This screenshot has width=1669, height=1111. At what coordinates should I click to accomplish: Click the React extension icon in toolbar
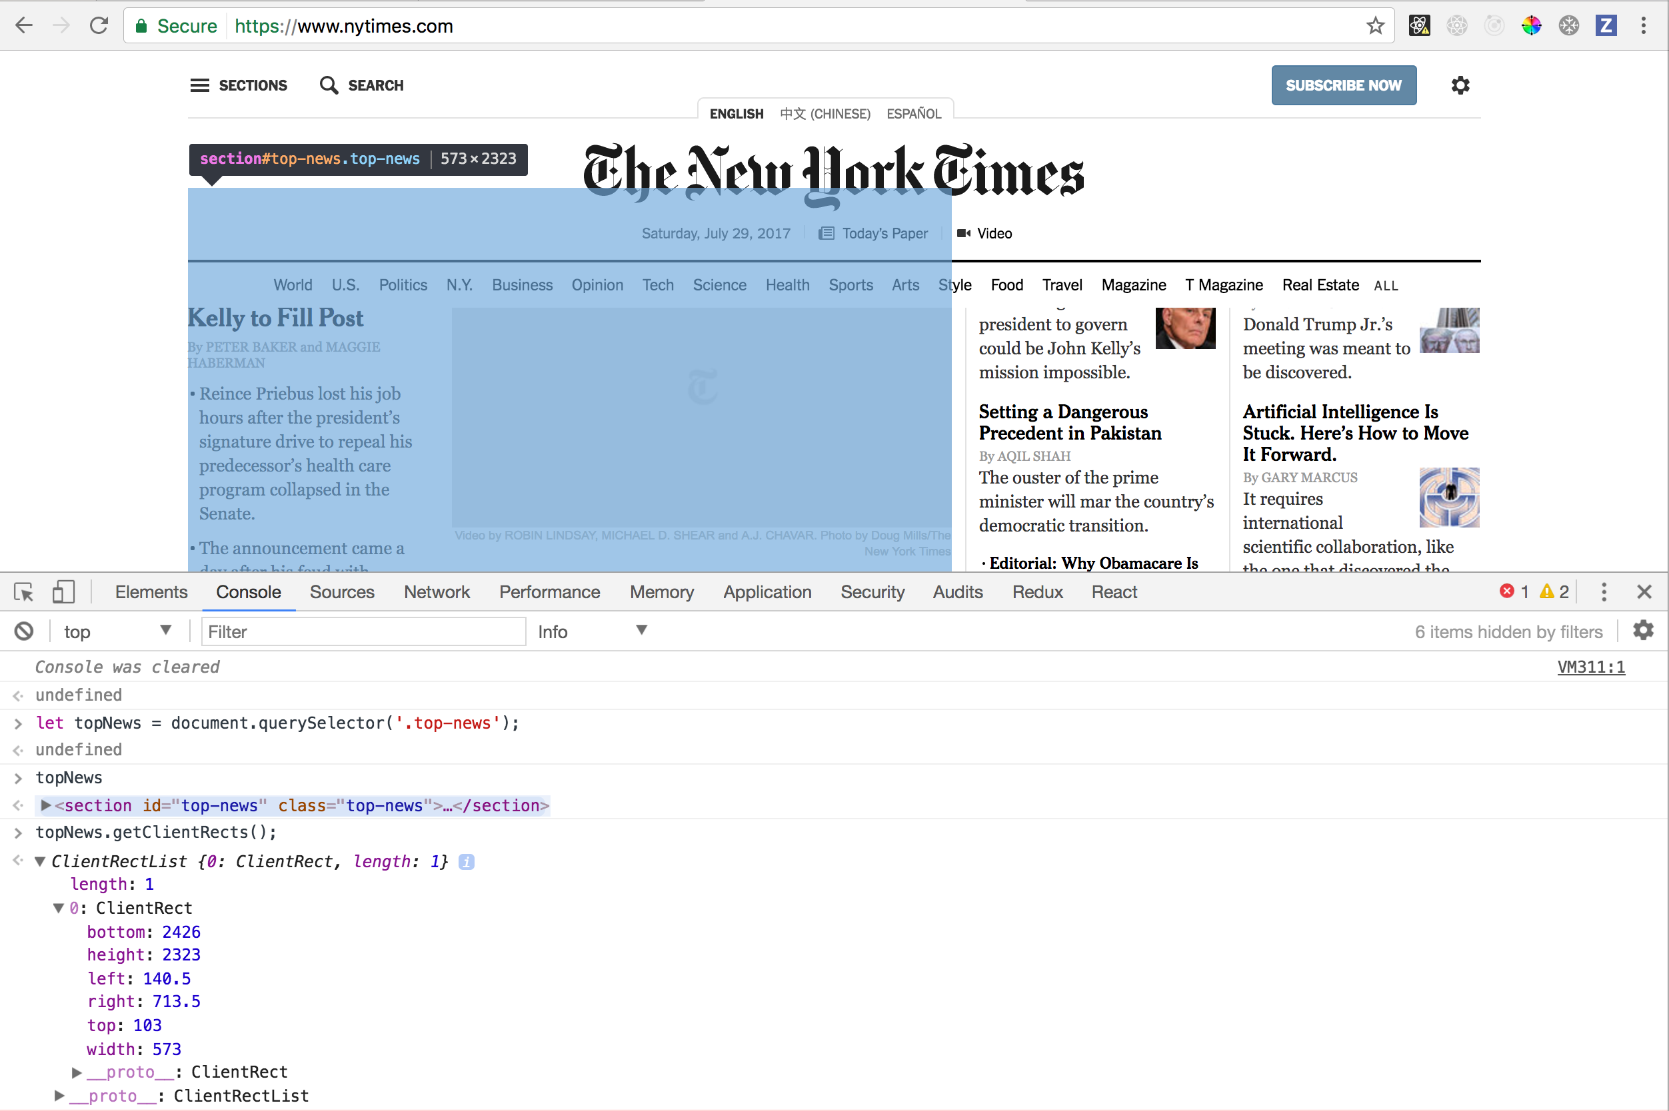click(x=1420, y=26)
